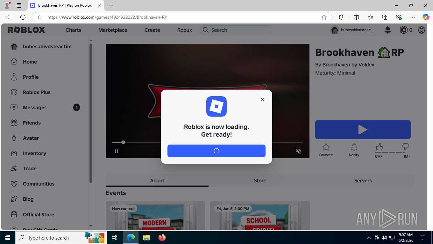
Task: Open File Explorer from the taskbar
Action: [146, 238]
